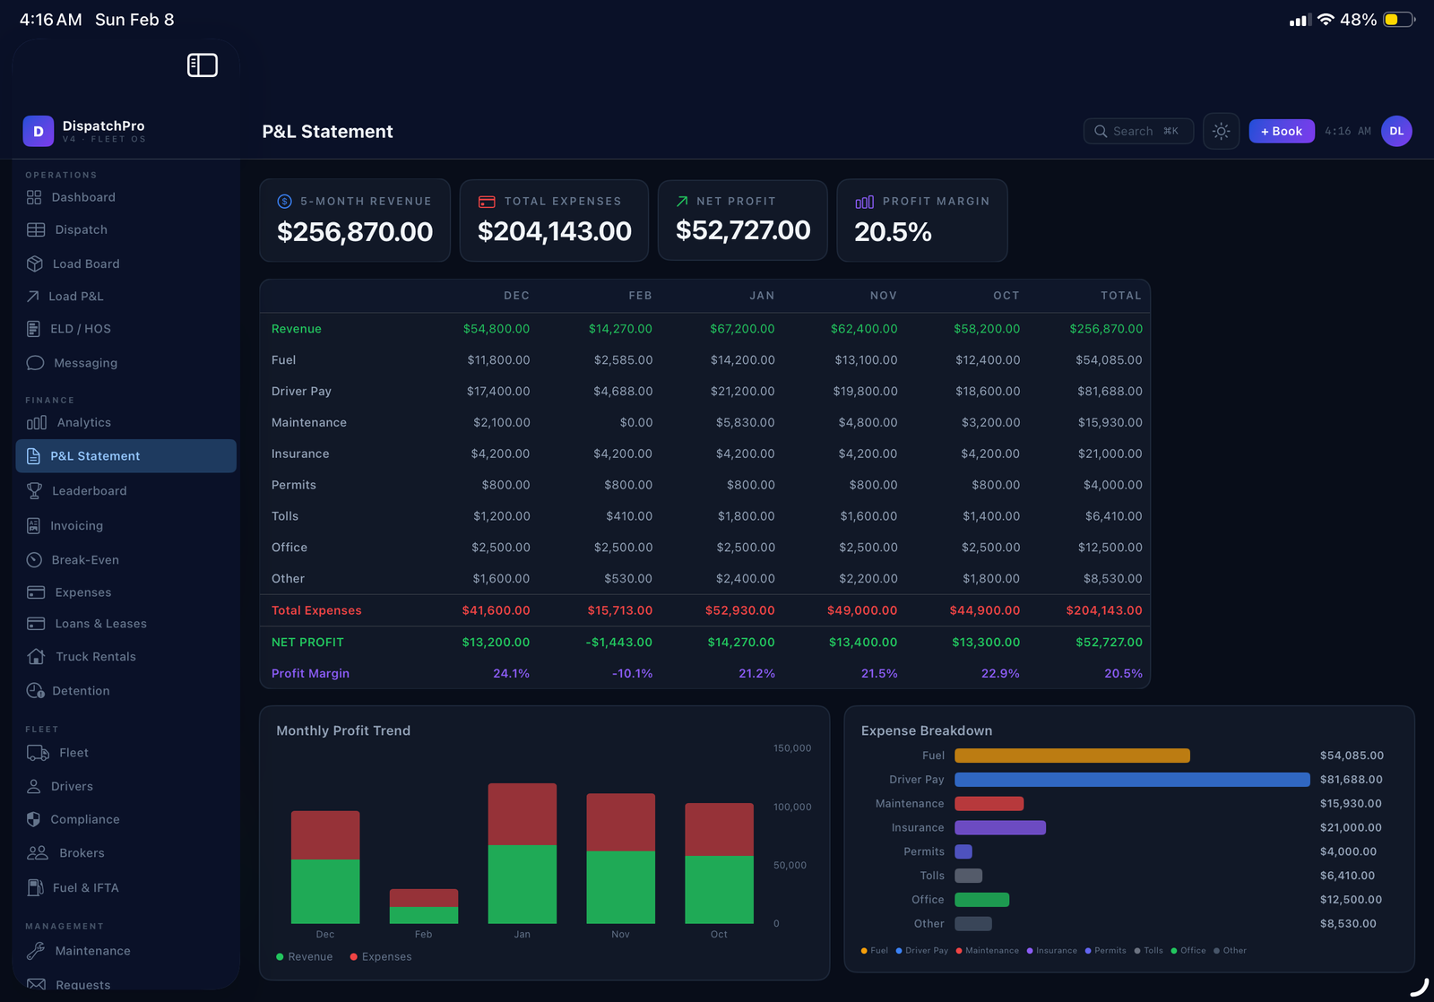This screenshot has width=1434, height=1002.
Task: Click the Dashboard grid icon
Action: point(34,197)
